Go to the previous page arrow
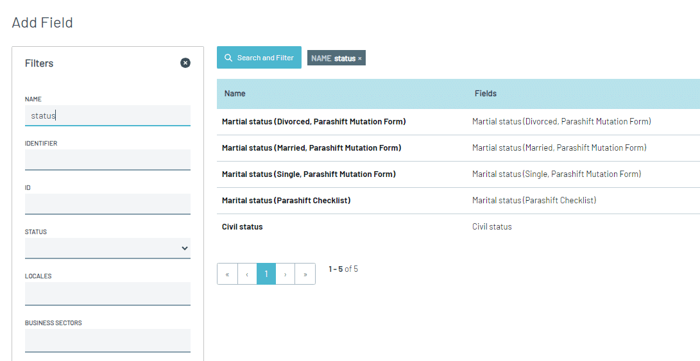700x361 pixels. point(247,274)
